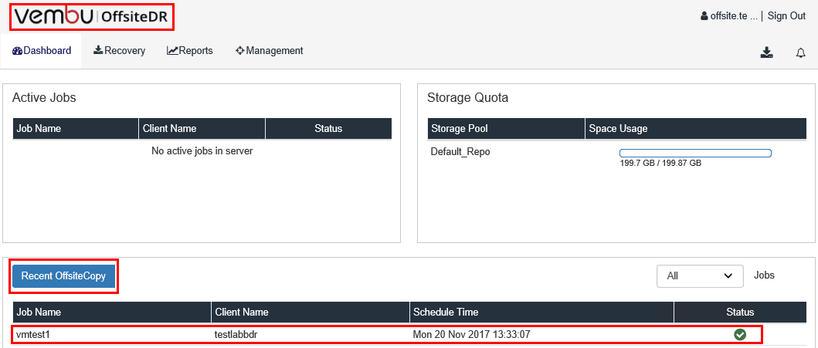Open the notifications bell icon

point(801,52)
